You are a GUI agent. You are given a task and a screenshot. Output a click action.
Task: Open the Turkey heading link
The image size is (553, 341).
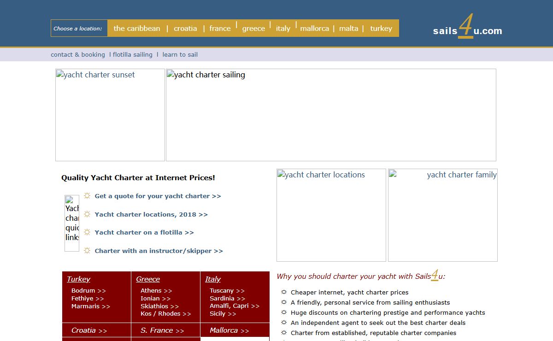(78, 279)
